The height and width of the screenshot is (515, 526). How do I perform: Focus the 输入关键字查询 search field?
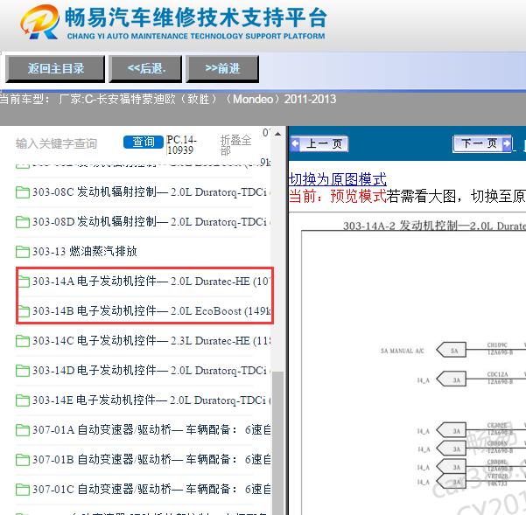56,143
